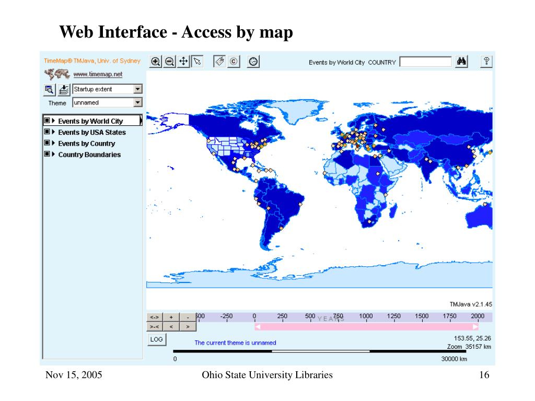Click the timeline minus button
The image size is (535, 401).
pos(188,317)
